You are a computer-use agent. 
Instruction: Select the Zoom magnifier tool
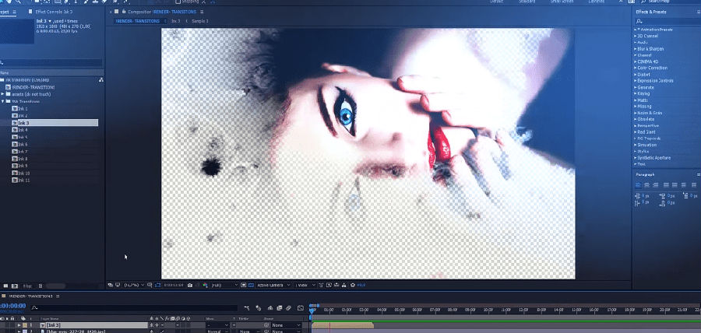19,2
